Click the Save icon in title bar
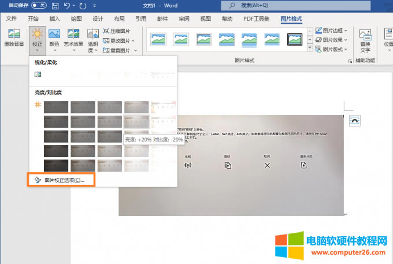This screenshot has width=393, height=264. click(55, 6)
